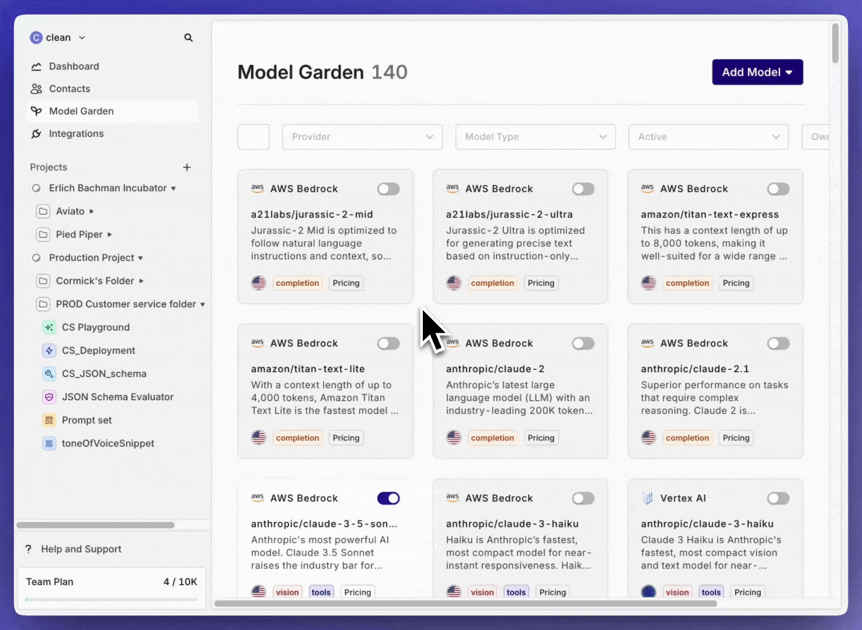Screen dimensions: 862x630
Task: Click Pricing on jurassic-2-mid card
Action: tap(346, 283)
